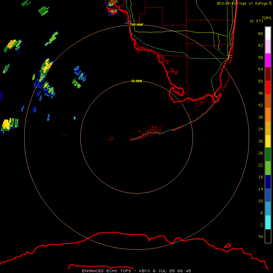Click the "[K FT]" units label
Image resolution: width=273 pixels, height=273 pixels.
pyautogui.click(x=256, y=21)
